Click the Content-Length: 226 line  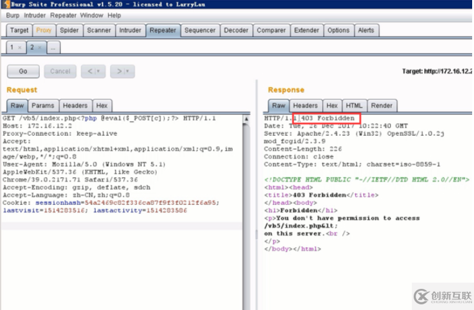303,149
